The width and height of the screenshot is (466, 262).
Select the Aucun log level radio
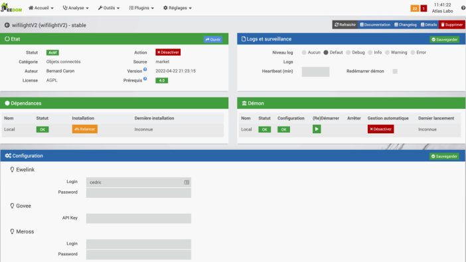pos(304,52)
